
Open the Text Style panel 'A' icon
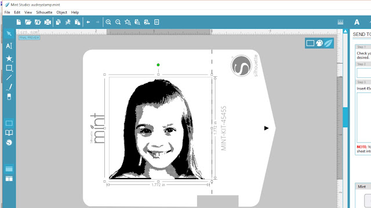click(x=357, y=22)
